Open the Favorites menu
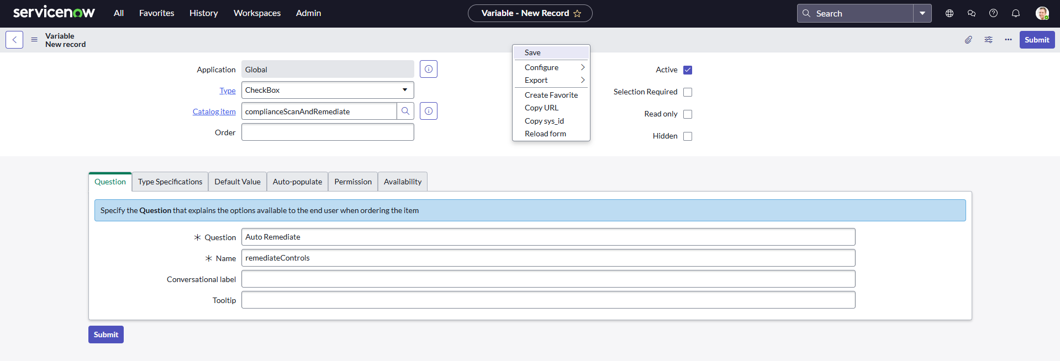This screenshot has height=361, width=1060. 156,13
